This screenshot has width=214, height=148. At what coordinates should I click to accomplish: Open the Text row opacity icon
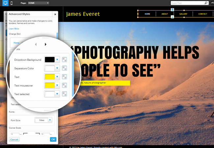click(65, 77)
